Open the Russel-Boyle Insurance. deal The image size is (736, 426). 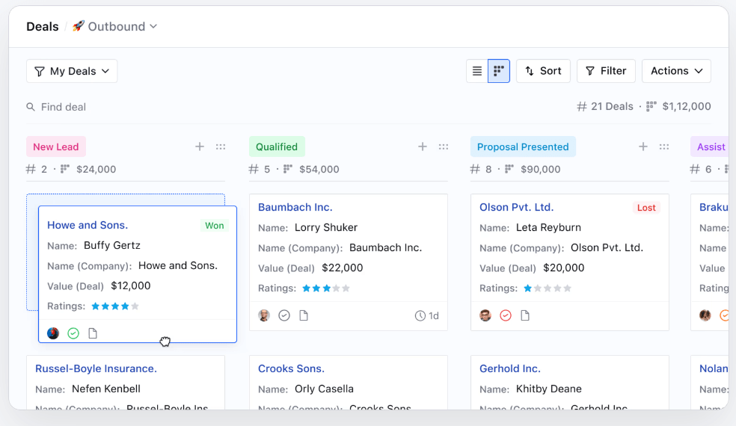click(96, 368)
